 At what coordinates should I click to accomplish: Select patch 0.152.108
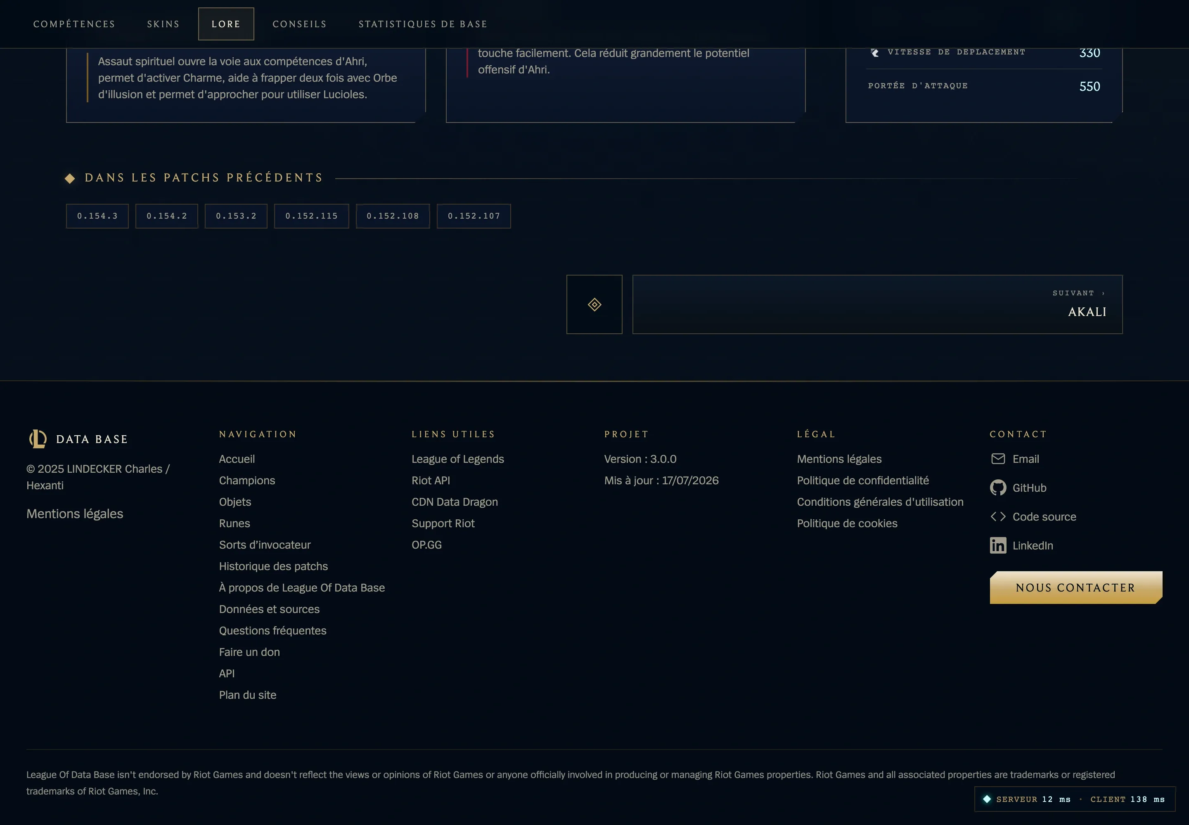393,216
